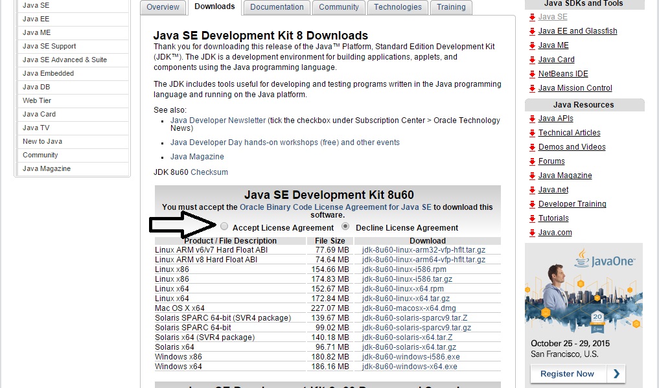
Task: Click the download icon beside Java EE and Glassfish
Action: (531, 30)
